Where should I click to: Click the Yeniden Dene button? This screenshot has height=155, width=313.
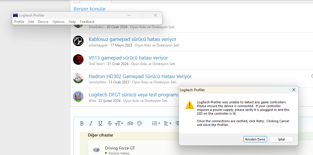pos(255,139)
